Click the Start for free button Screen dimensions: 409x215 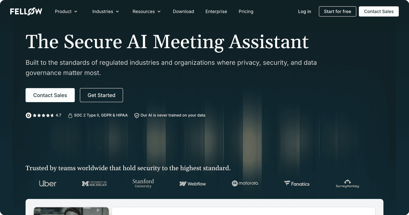[x=337, y=11]
